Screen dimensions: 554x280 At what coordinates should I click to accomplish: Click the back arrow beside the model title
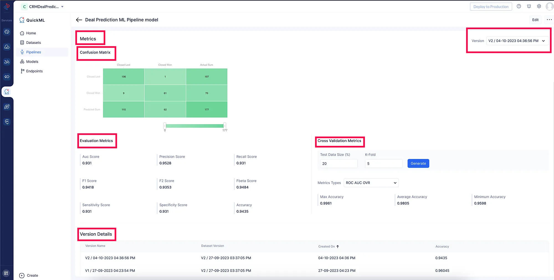click(79, 20)
